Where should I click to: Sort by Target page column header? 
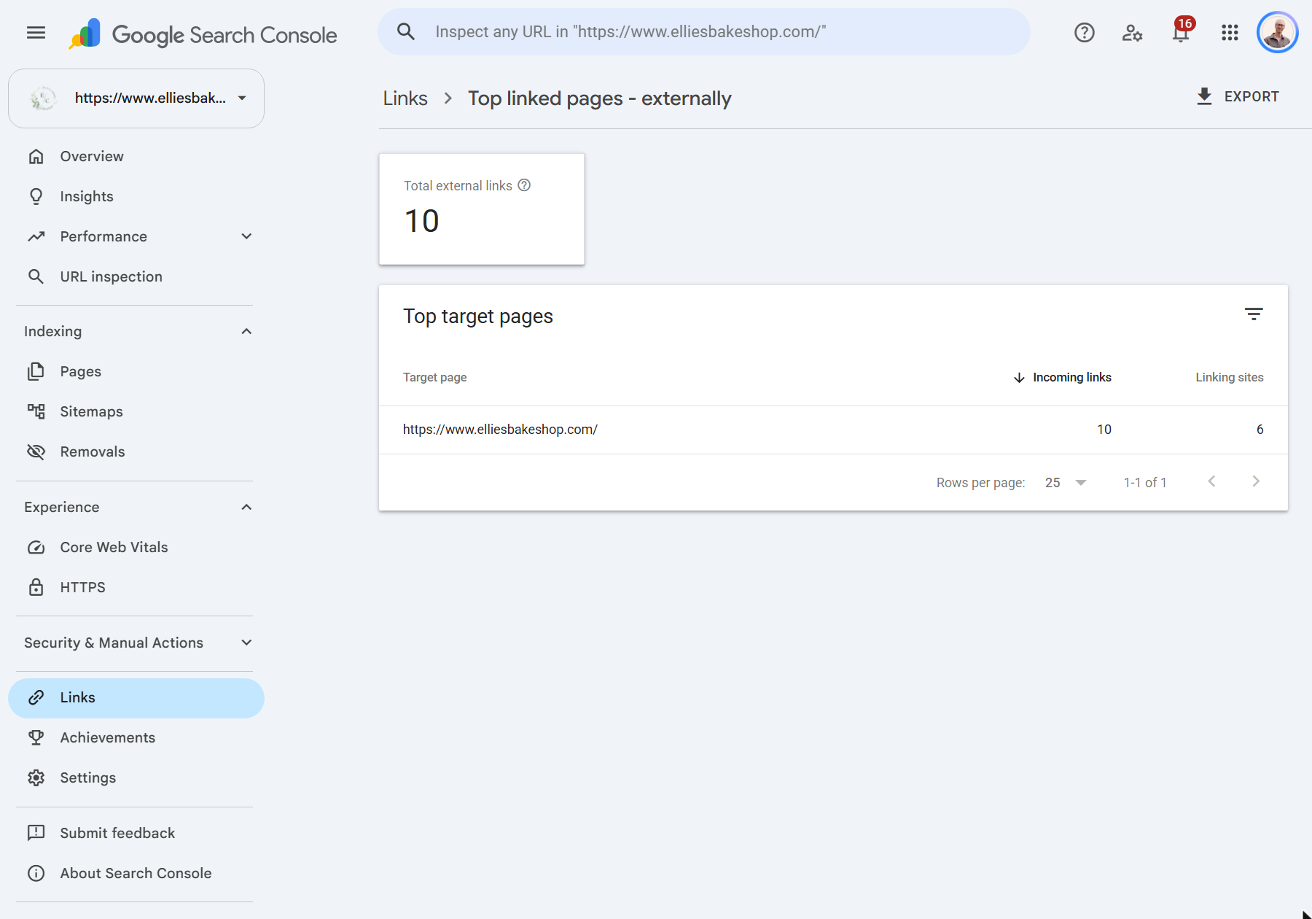pyautogui.click(x=435, y=377)
